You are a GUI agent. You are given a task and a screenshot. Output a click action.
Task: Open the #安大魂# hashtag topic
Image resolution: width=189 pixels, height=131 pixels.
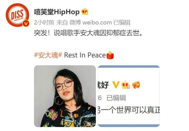(x=48, y=55)
